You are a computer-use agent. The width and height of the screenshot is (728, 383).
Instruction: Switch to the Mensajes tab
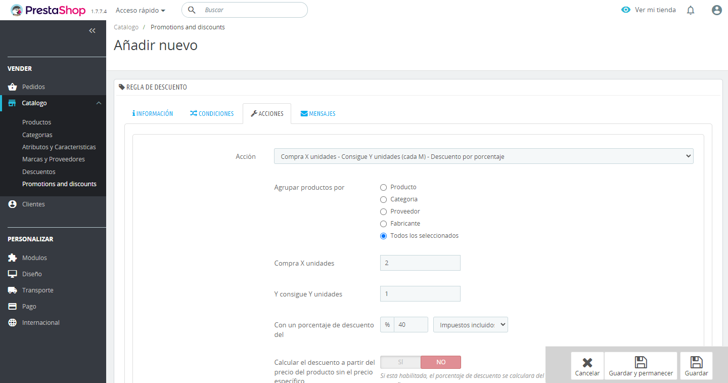318,114
